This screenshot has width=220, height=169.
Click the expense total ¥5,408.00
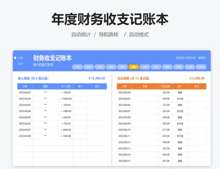(197, 78)
